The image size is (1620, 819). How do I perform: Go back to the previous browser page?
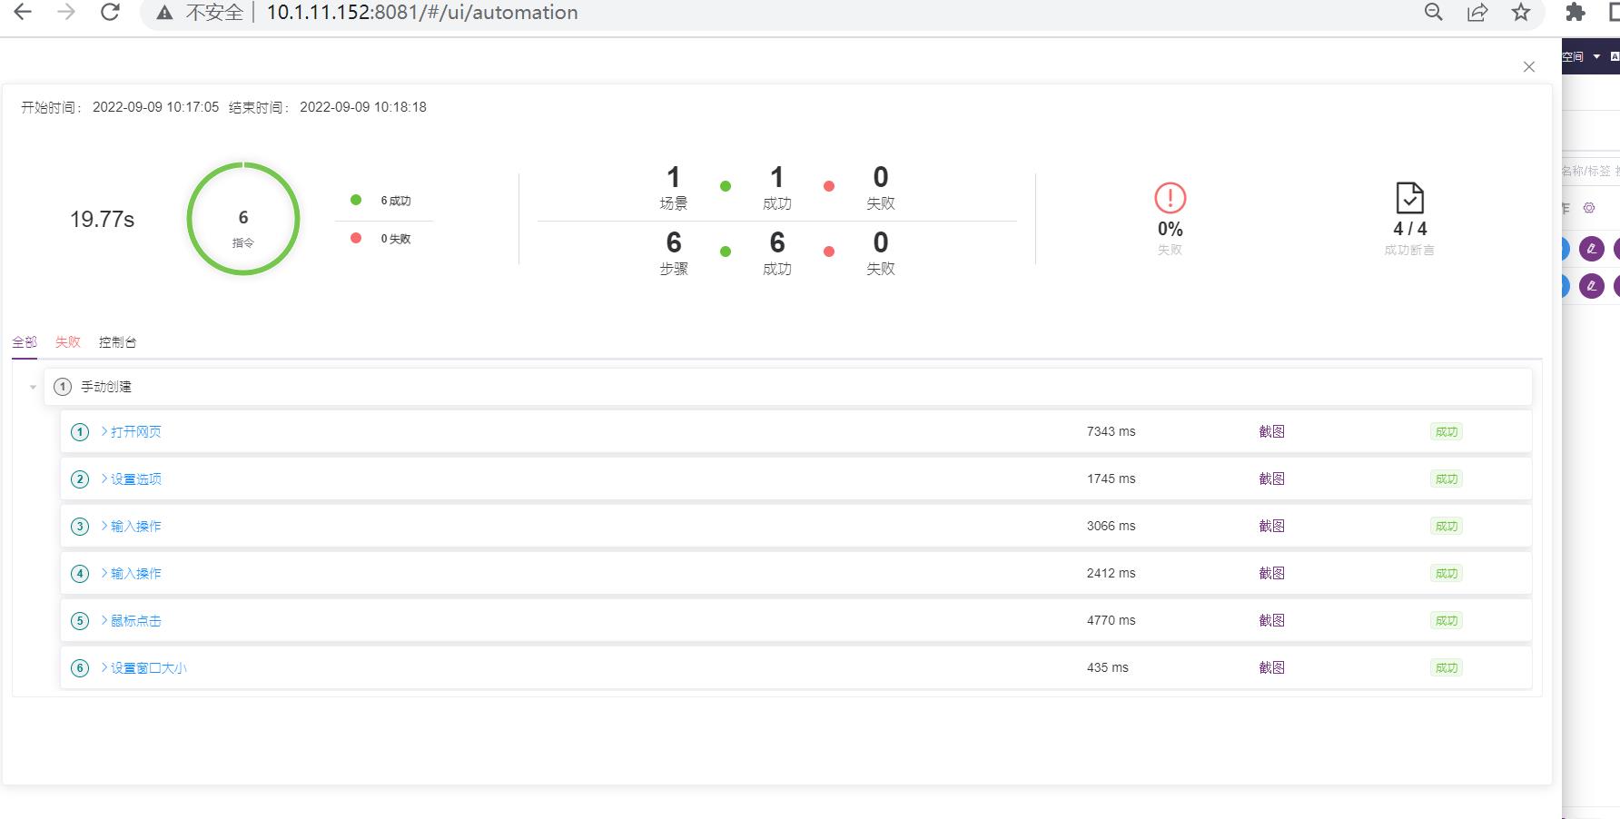tap(23, 12)
